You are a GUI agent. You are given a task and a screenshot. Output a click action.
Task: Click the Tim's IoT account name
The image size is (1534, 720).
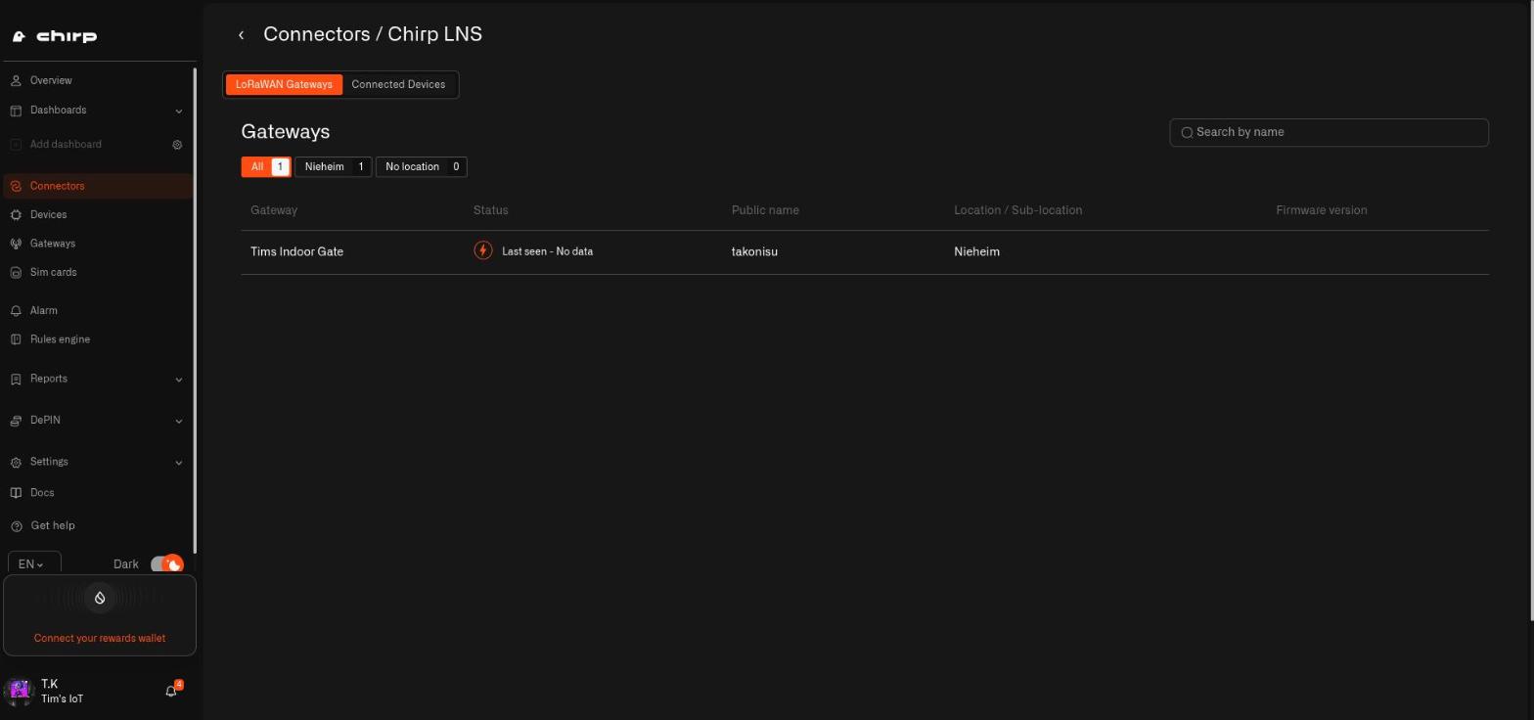62,698
